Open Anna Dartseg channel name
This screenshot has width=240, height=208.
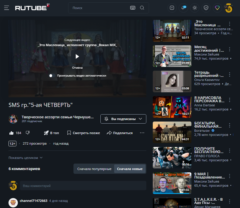205,105
